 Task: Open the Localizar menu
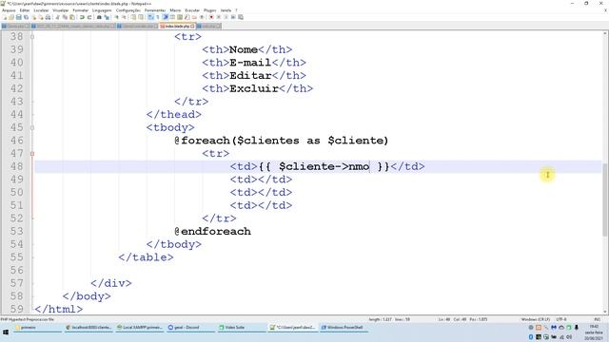pyautogui.click(x=41, y=10)
